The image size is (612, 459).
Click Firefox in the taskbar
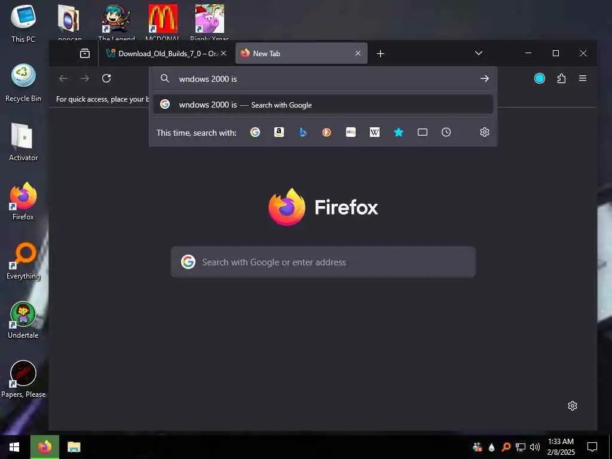(x=45, y=447)
